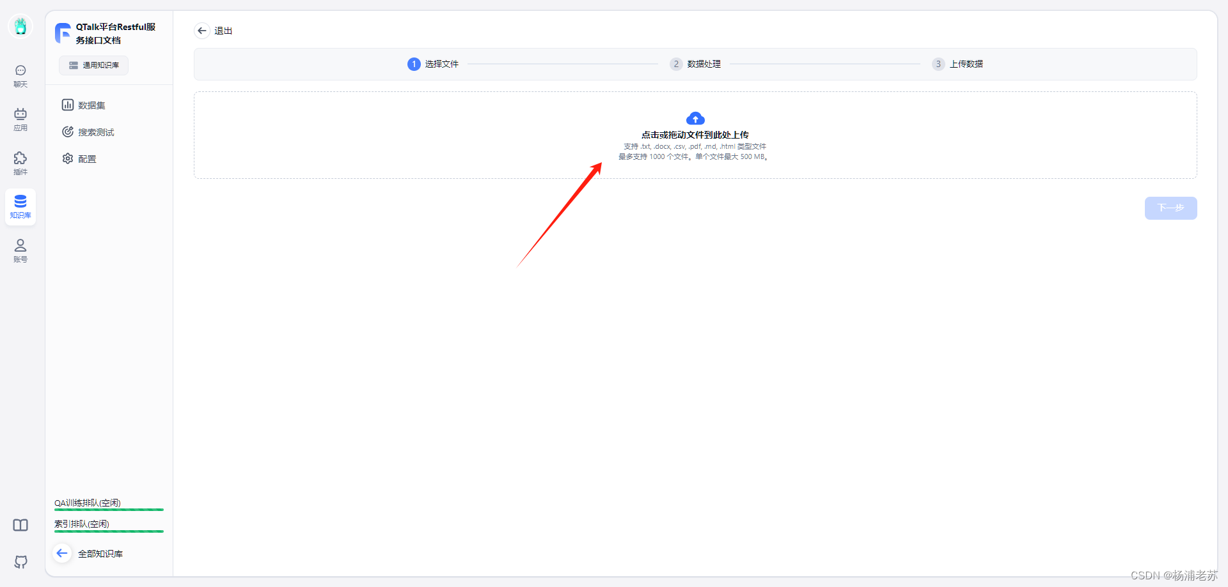Screen dimensions: 1228x587
Task: Open the Account (账号) sidebar icon
Action: (x=20, y=251)
